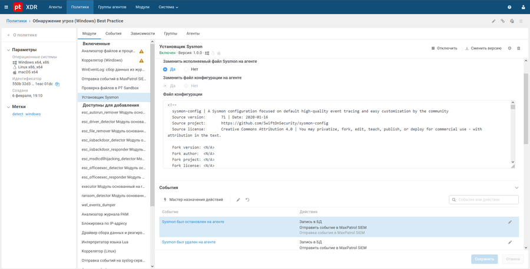This screenshot has width=530, height=269.
Task: Copy the policy identifier
Action: (x=57, y=84)
